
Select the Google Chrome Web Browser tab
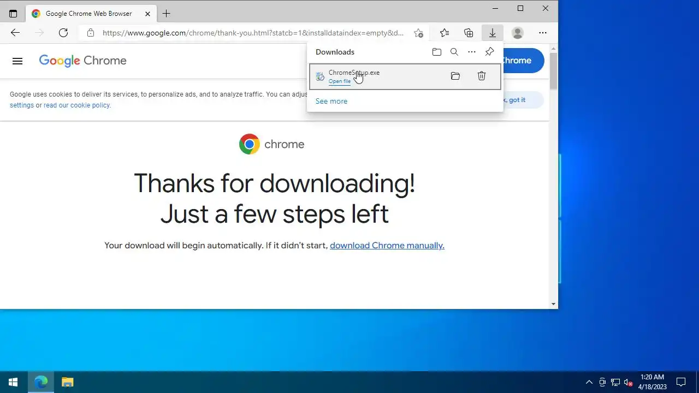(x=91, y=14)
